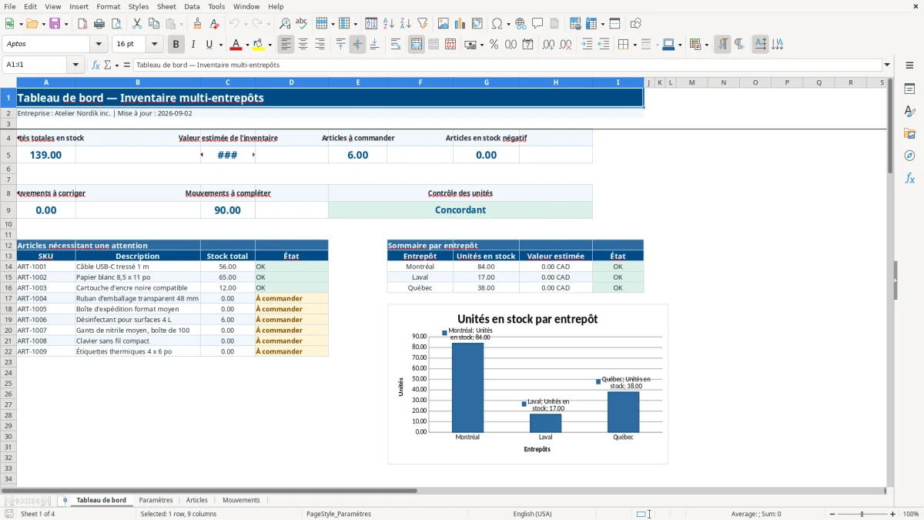Insert an image
924x520 pixels.
tap(444, 24)
